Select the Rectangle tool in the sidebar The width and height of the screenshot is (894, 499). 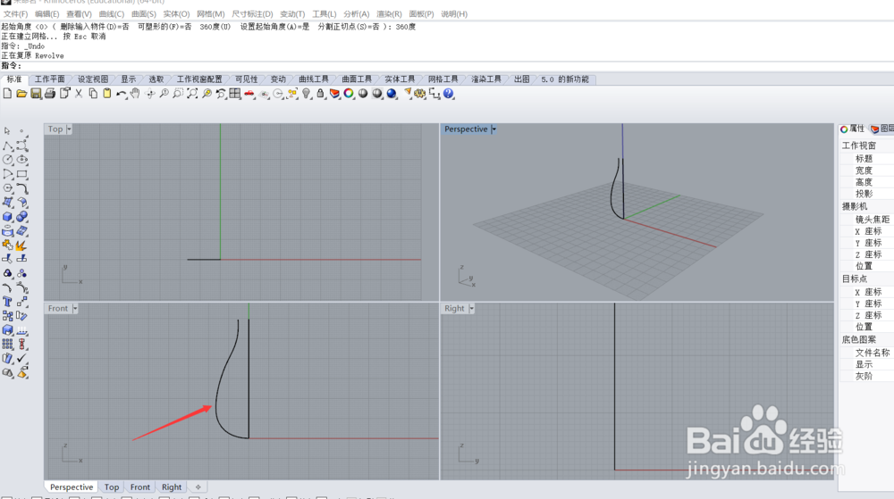(x=22, y=174)
